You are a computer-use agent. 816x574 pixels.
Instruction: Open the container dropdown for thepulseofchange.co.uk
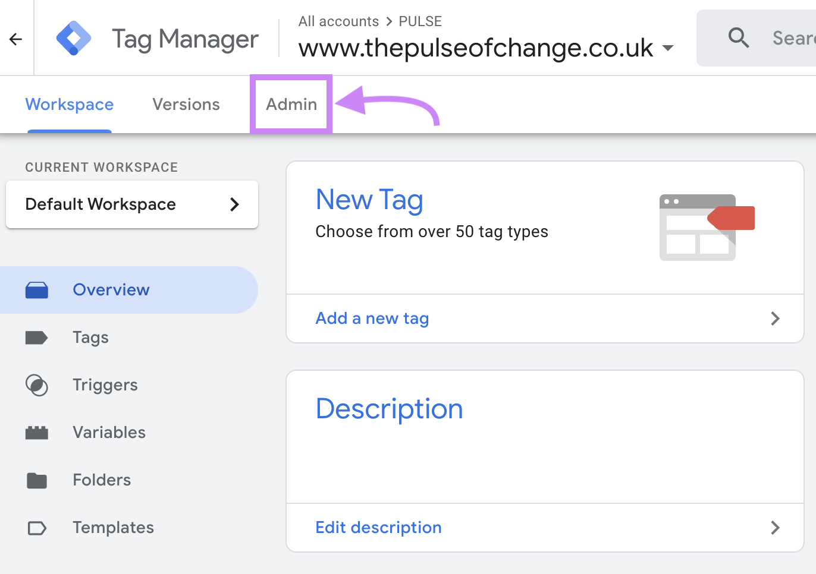(x=669, y=48)
